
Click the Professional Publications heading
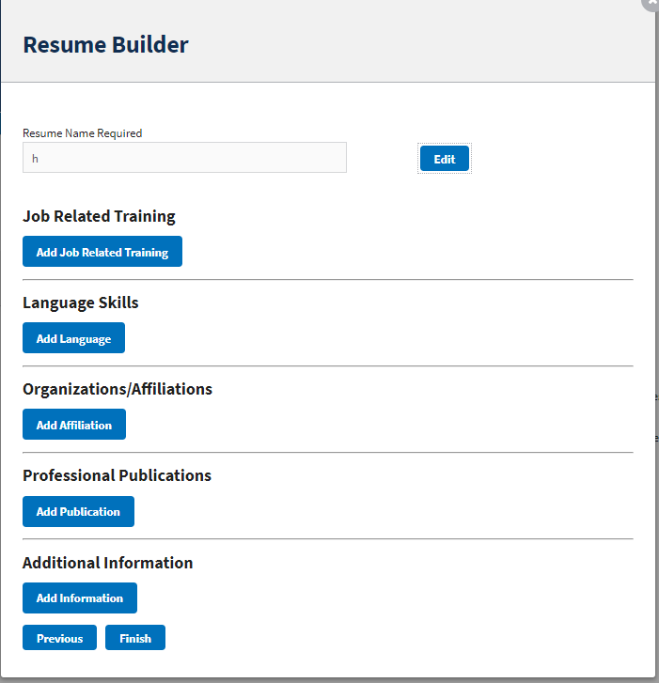pos(117,475)
